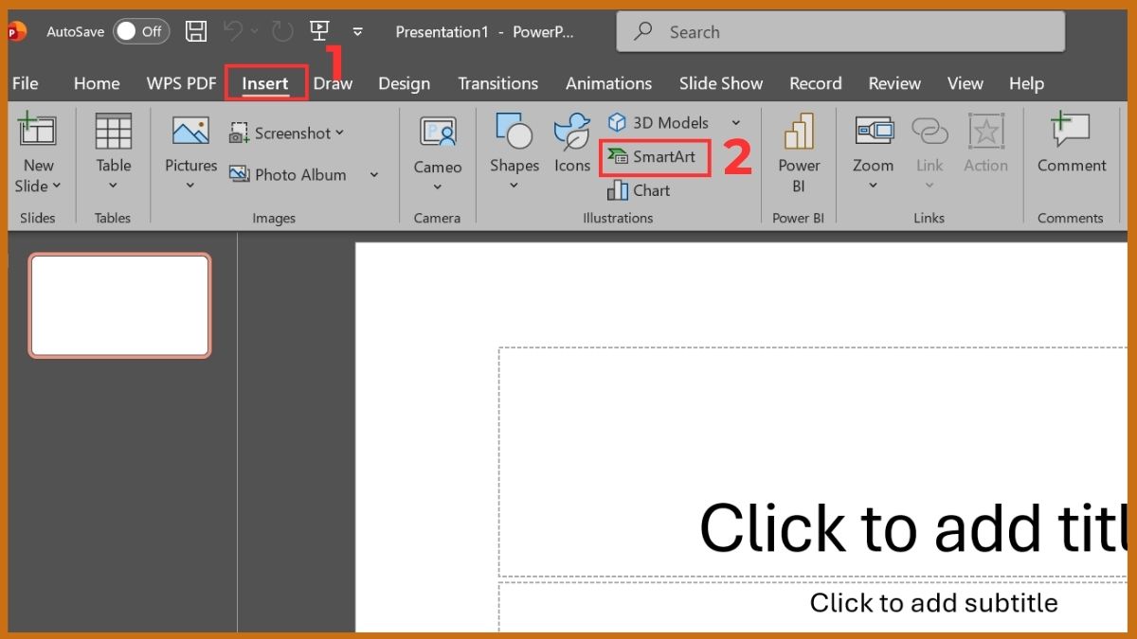Turn AutoSave on

point(140,30)
